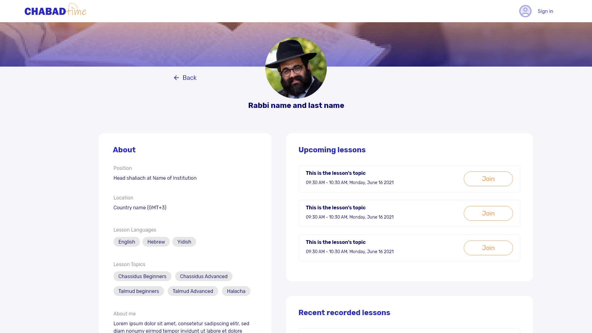Viewport: 592px width, 333px height.
Task: Click the 'Location' label
Action: [x=123, y=198]
